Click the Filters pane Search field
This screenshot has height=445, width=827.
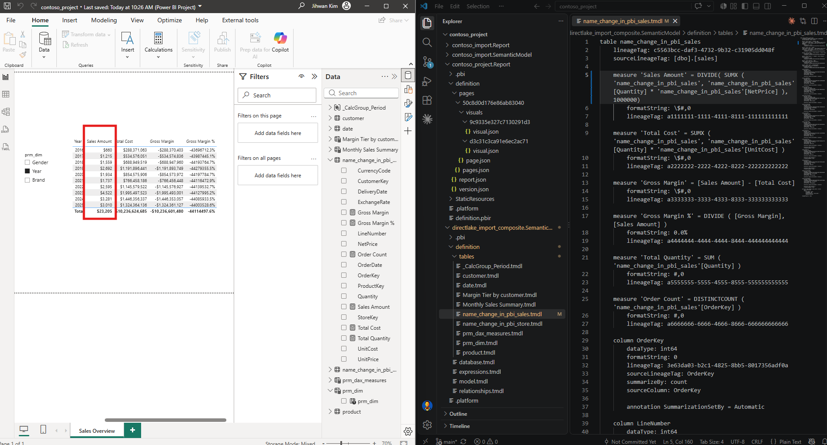pos(277,95)
